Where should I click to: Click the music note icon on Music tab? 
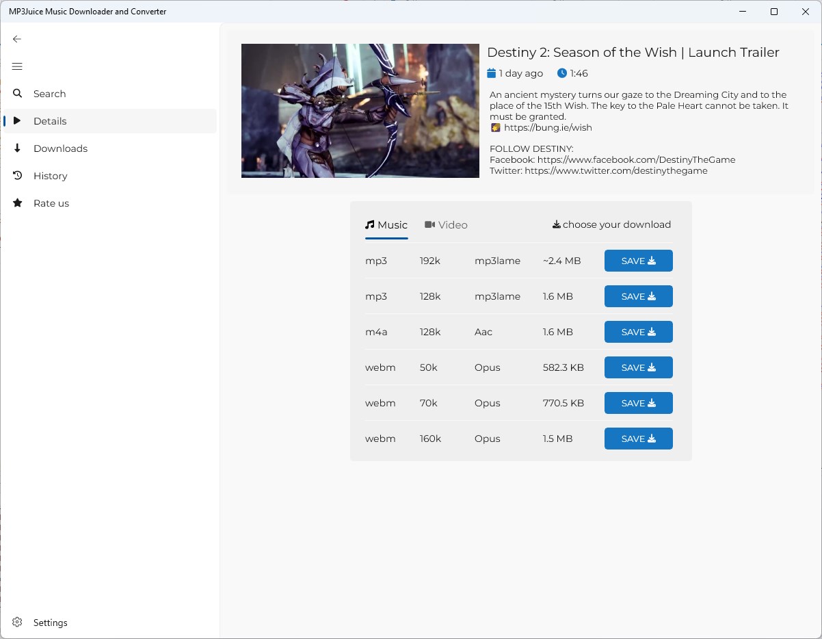tap(370, 224)
